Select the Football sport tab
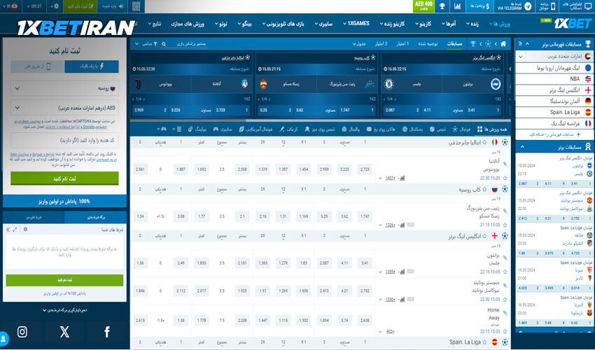Screen dimensions: 595x350 [461, 129]
